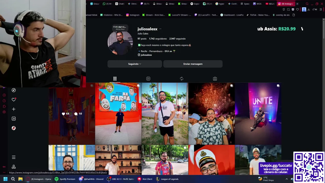Click the profile picture of Julio Sales
This screenshot has width=325, height=183.
[120, 43]
